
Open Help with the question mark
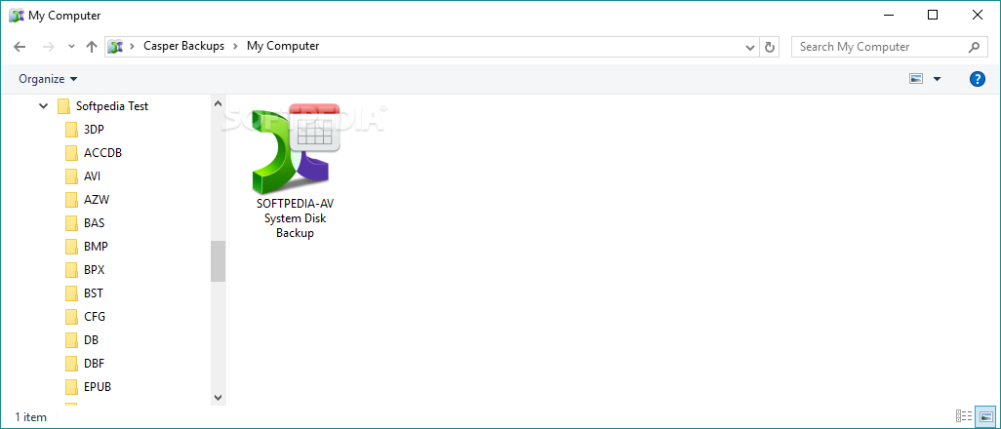pos(978,79)
